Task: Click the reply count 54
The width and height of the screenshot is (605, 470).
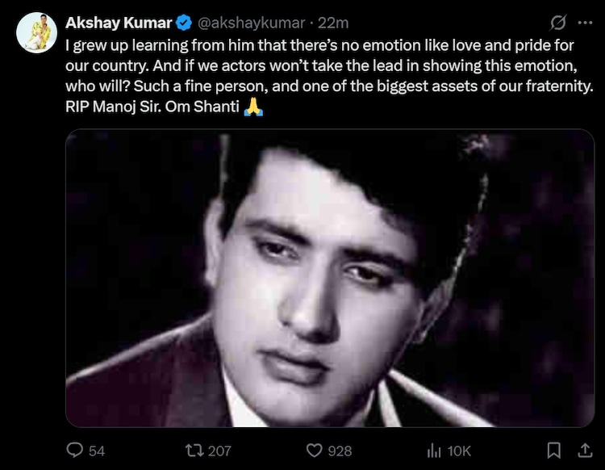Action: click(x=96, y=451)
